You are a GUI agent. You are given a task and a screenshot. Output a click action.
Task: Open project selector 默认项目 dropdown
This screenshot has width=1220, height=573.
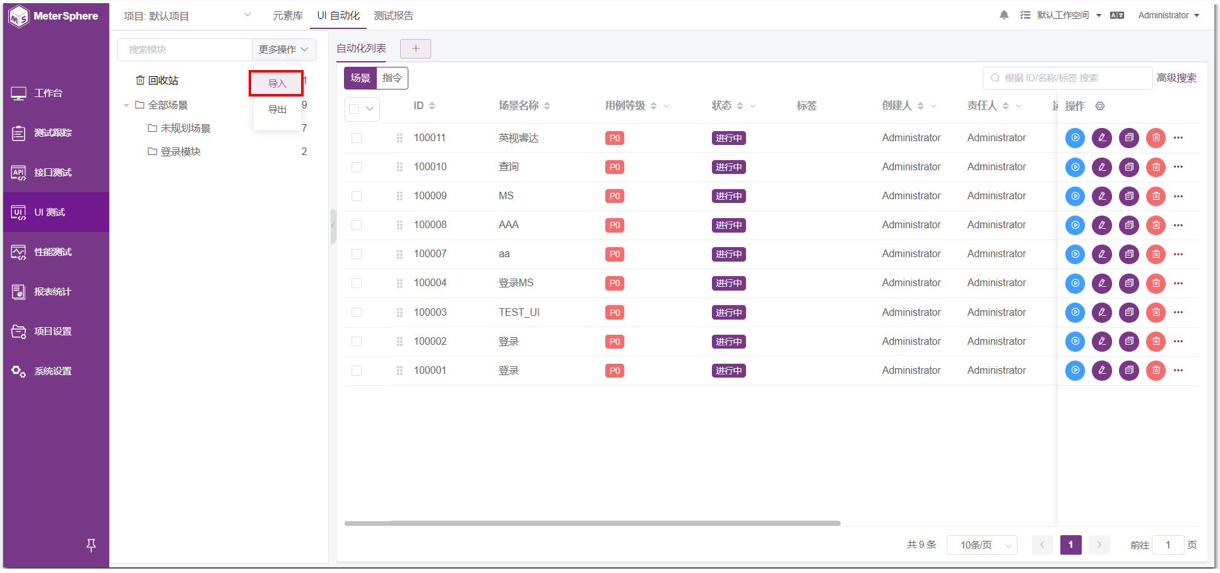187,16
